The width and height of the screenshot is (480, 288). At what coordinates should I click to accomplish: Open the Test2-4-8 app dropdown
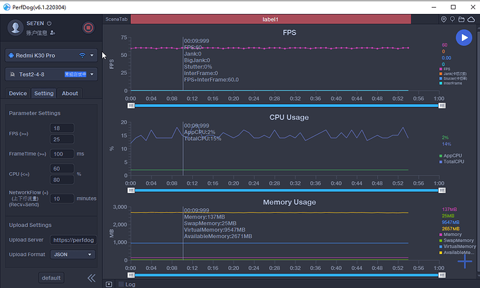pyautogui.click(x=92, y=74)
